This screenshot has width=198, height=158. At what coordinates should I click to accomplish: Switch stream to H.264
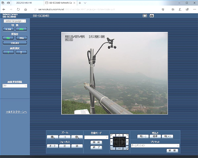click(8, 29)
